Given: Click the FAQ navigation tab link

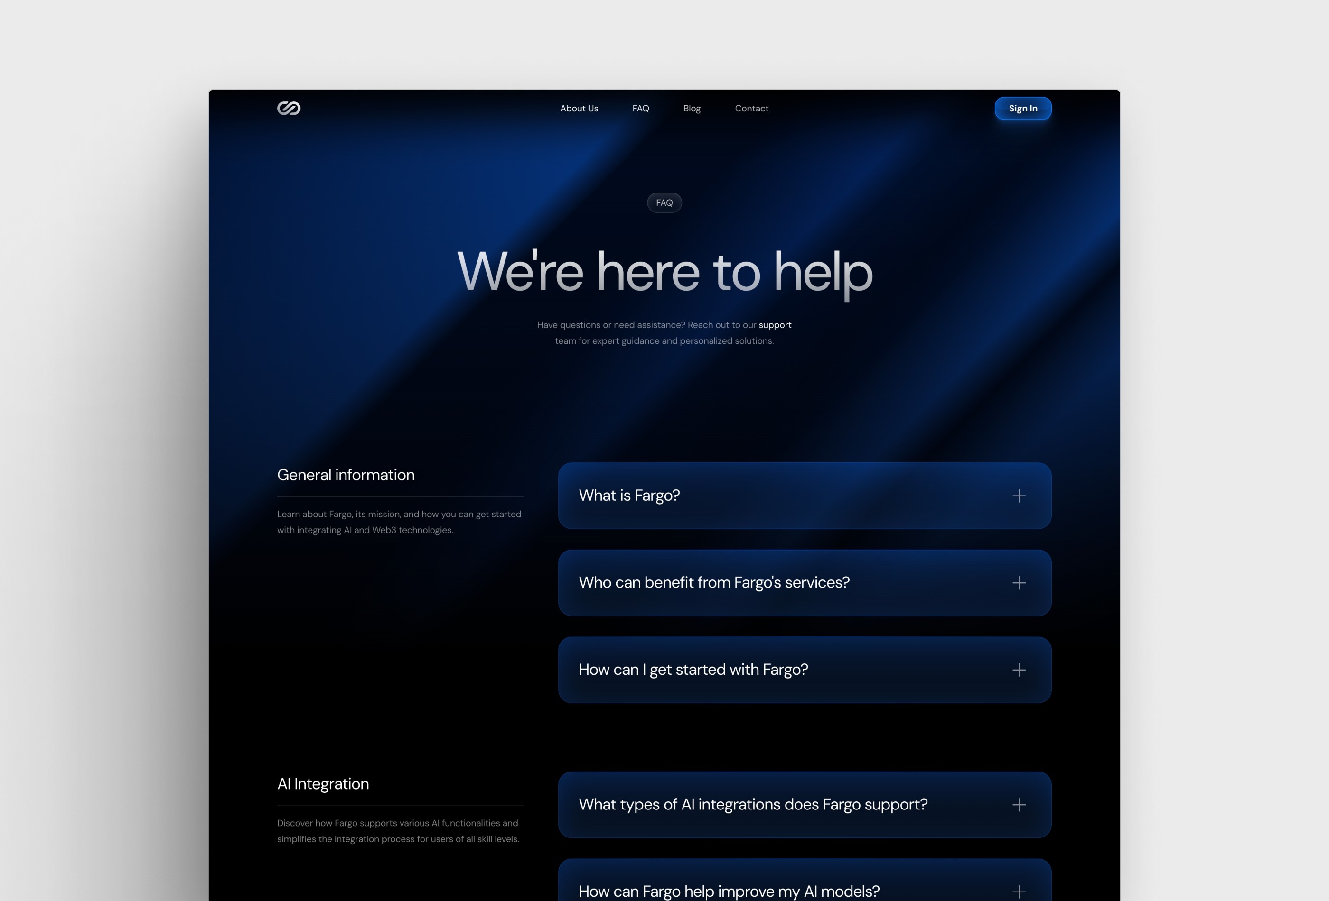Looking at the screenshot, I should 640,109.
